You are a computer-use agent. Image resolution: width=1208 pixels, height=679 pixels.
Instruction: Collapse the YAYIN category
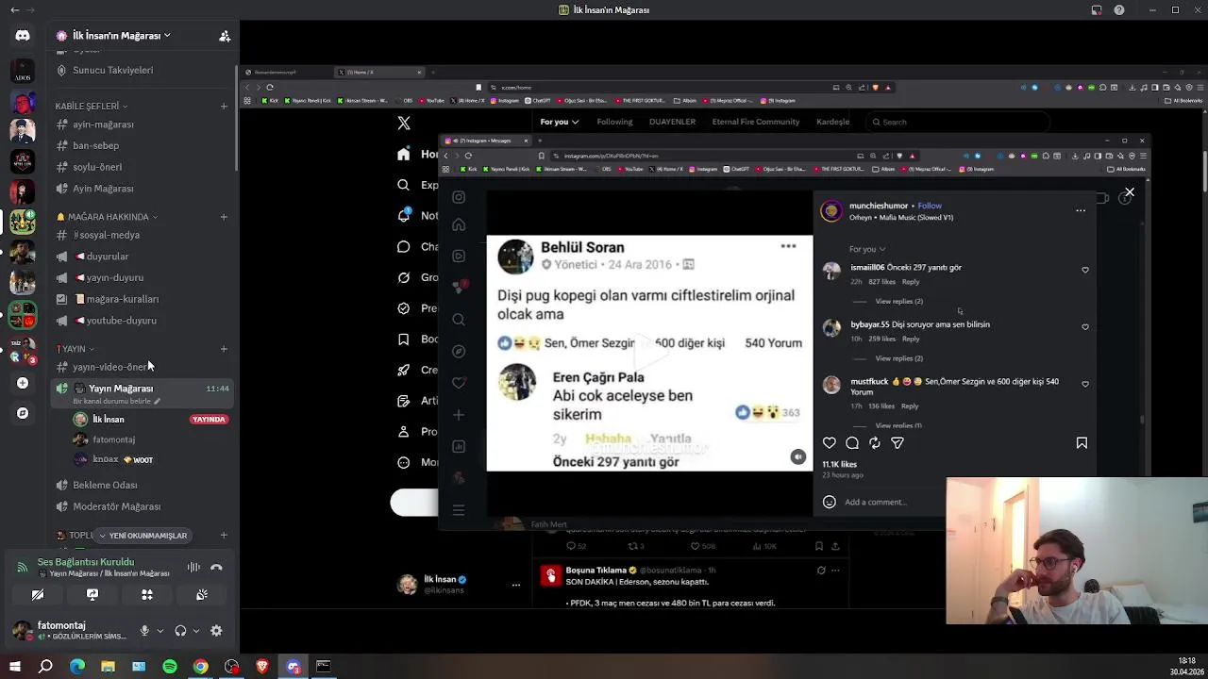coord(75,349)
